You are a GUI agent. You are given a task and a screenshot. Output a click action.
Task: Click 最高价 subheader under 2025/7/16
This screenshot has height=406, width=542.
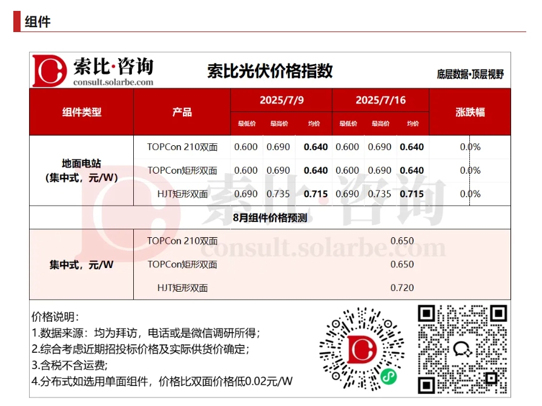(x=380, y=123)
